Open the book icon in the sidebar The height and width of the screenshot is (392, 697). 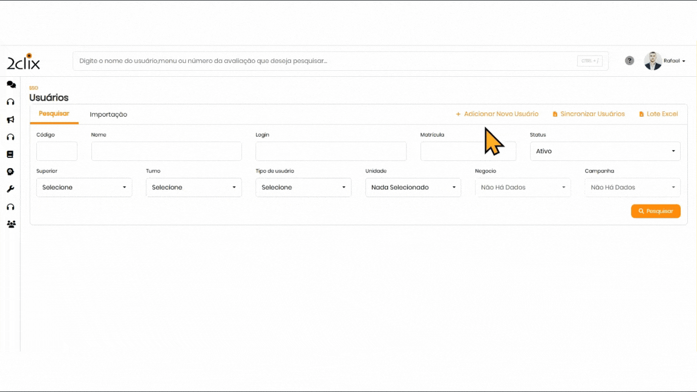click(x=10, y=154)
